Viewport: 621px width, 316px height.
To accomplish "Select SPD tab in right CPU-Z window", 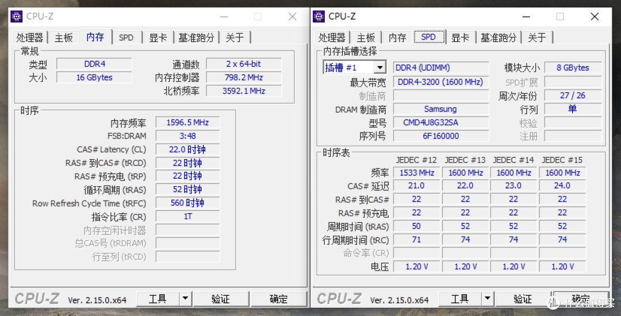I will [429, 37].
